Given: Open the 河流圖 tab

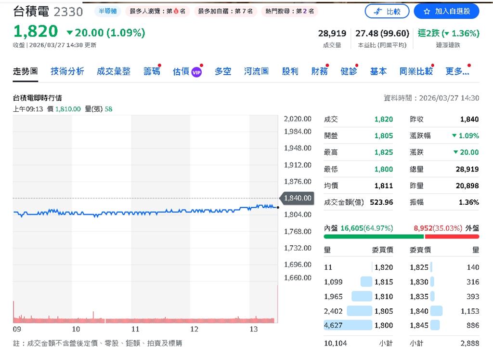Looking at the screenshot, I should (256, 70).
